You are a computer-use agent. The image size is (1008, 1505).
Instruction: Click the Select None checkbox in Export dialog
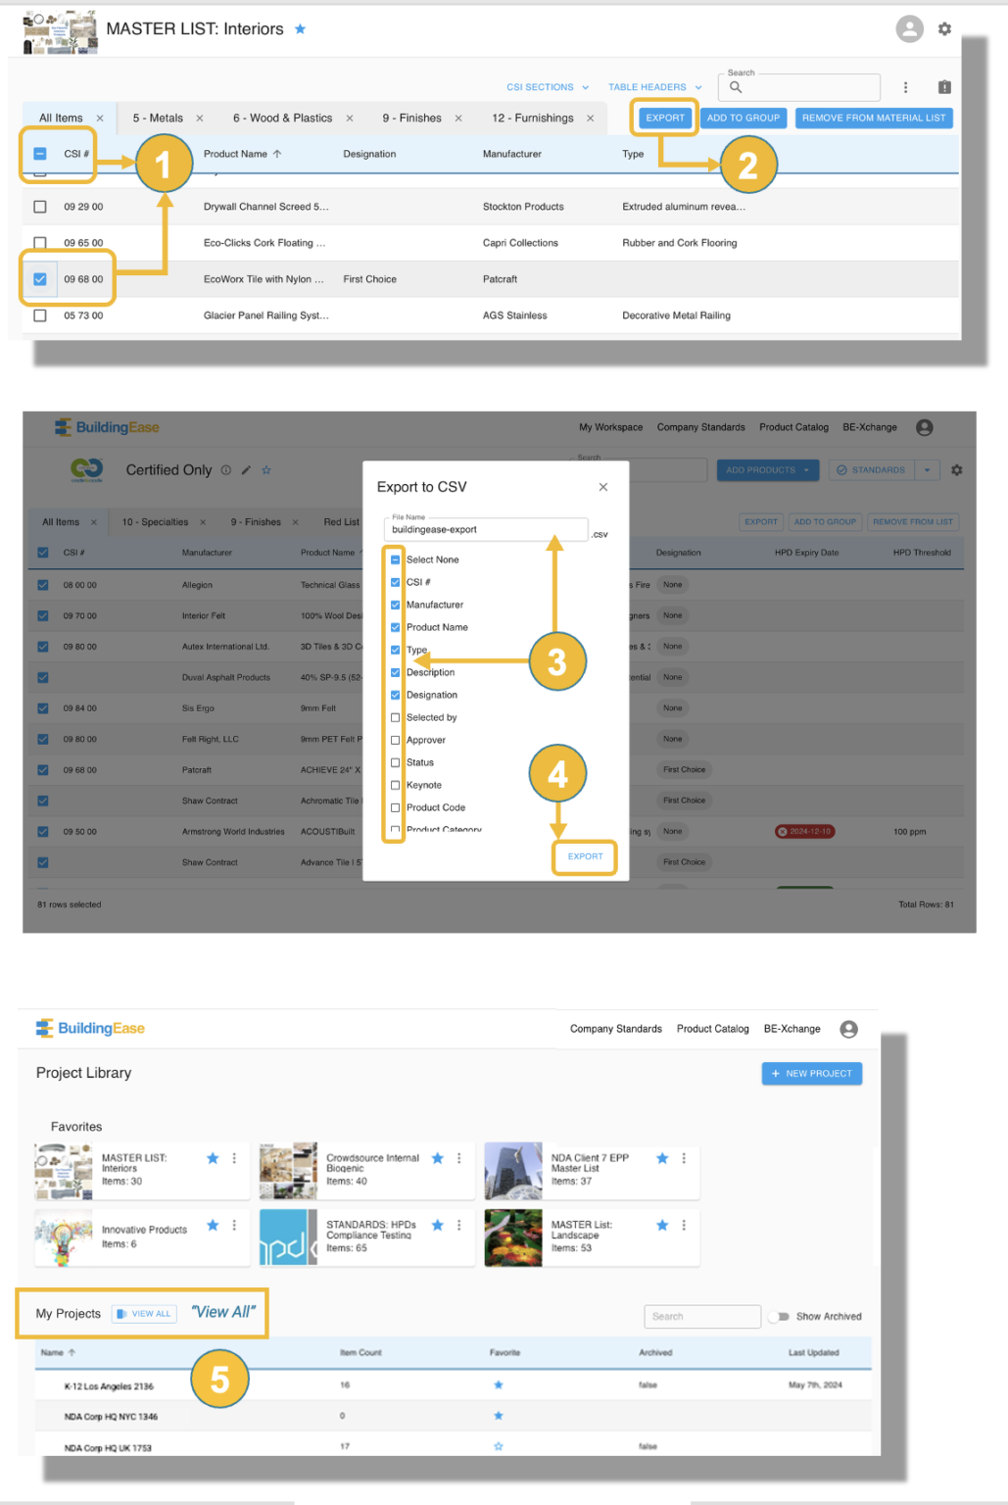click(396, 559)
